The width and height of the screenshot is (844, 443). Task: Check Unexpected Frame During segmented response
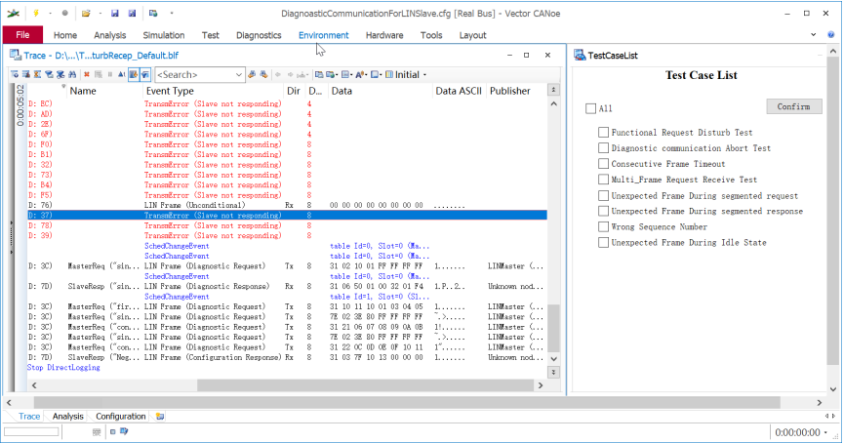(603, 211)
